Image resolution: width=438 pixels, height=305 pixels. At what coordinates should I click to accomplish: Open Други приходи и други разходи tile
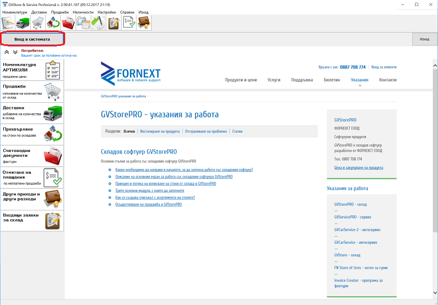coord(32,200)
